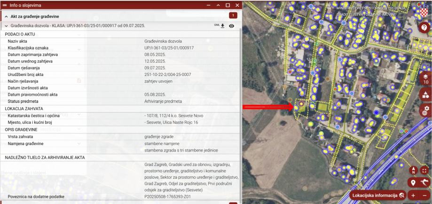Select the address Sesvete, Ulica Naste Rojc 16
Screen dimensions: 432x204
click(x=171, y=122)
